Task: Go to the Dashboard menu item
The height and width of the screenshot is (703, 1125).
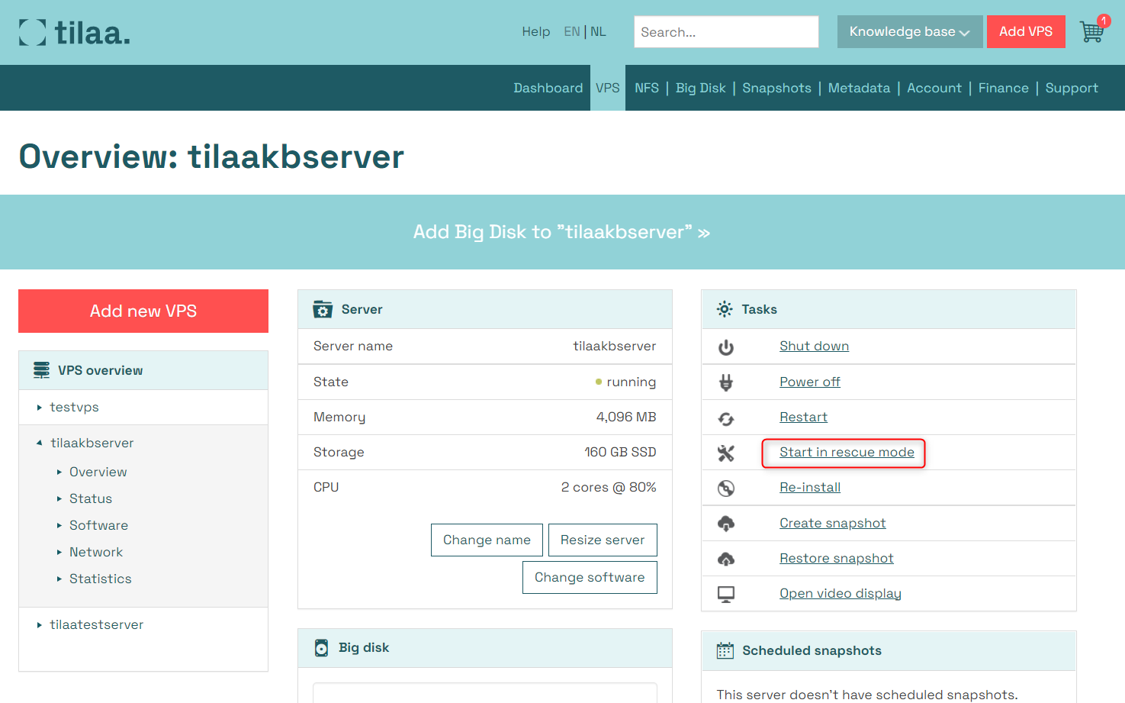Action: (548, 88)
